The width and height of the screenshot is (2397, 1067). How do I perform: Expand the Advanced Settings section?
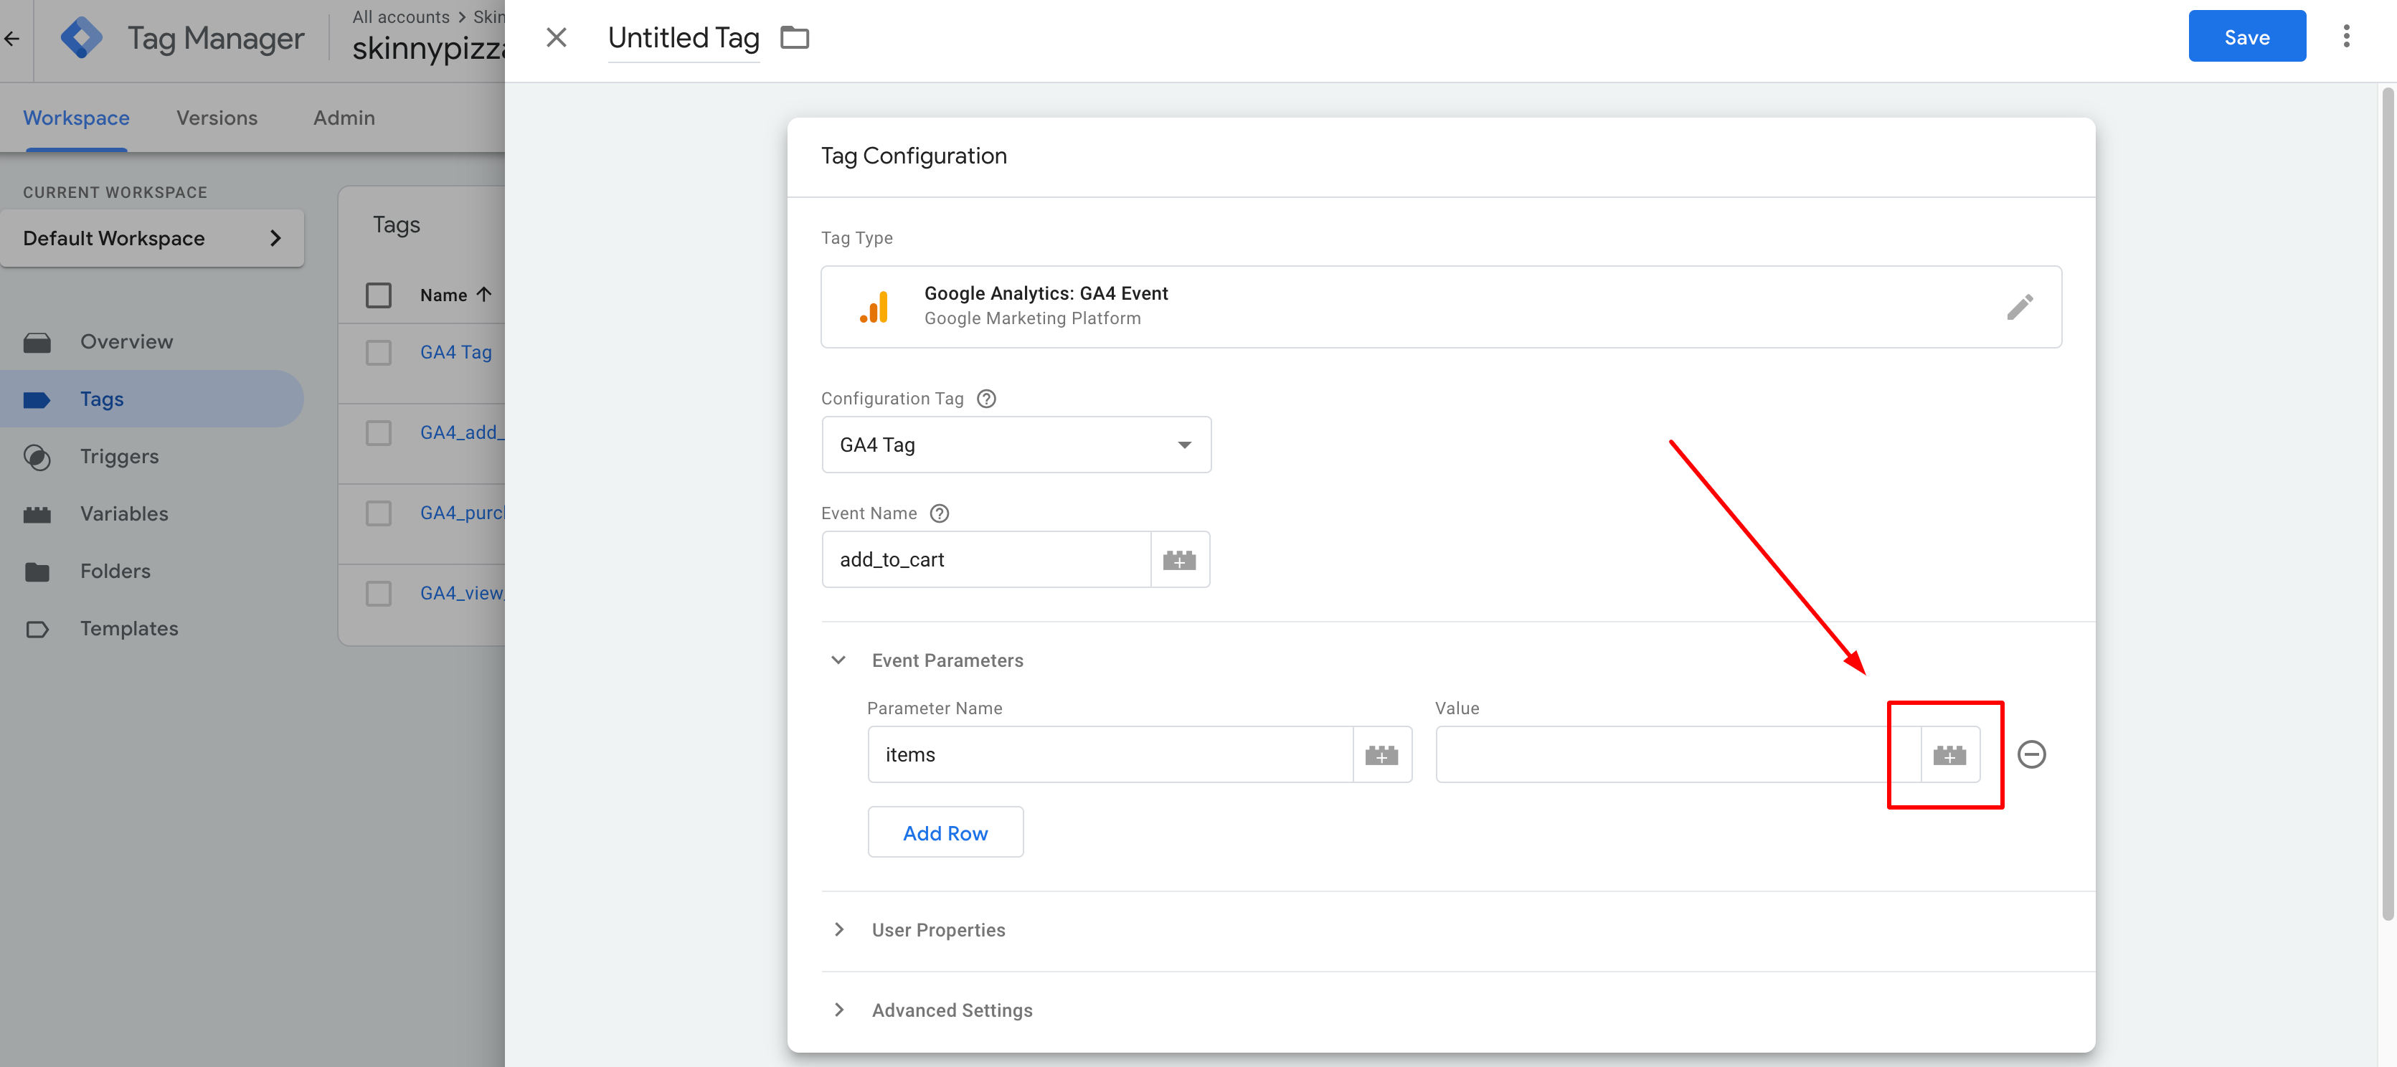coord(838,1010)
